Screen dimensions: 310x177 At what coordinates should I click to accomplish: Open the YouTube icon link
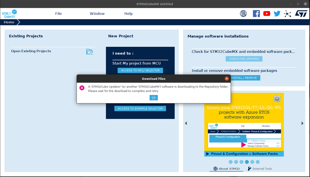pos(267,13)
